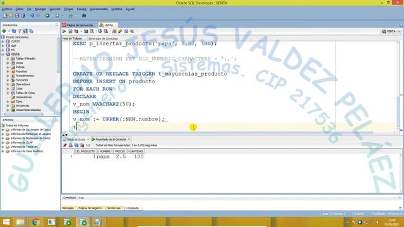Viewport: 404px width, 227px height.
Task: Select the Vistas Materializadas tree item
Action: tap(28, 110)
